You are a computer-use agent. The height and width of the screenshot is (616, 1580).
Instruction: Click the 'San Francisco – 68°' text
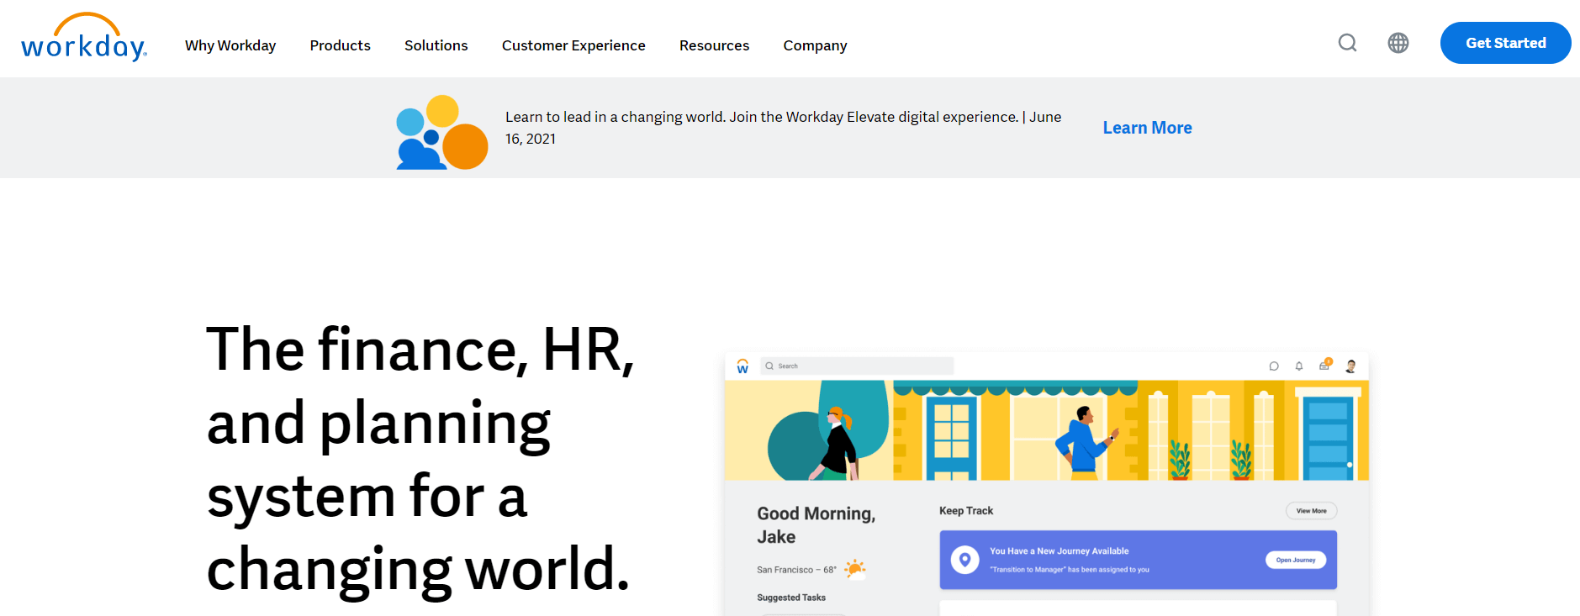[x=796, y=570]
